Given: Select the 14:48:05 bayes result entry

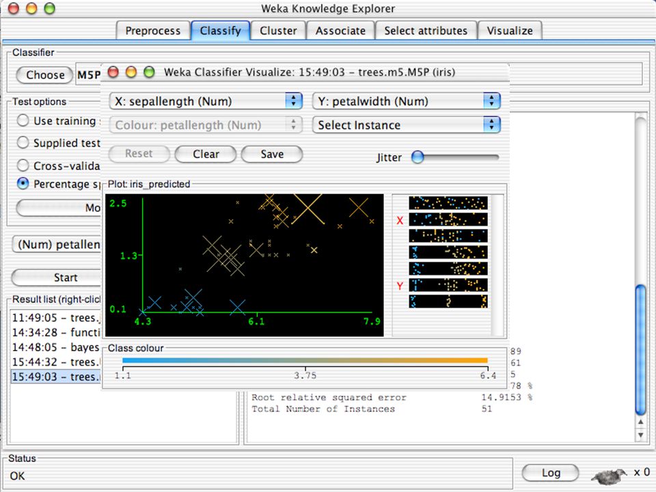Looking at the screenshot, I should pyautogui.click(x=56, y=347).
